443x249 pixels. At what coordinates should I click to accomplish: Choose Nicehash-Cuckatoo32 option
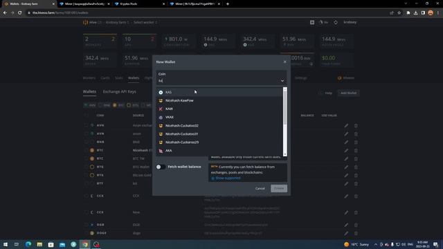[x=219, y=126]
